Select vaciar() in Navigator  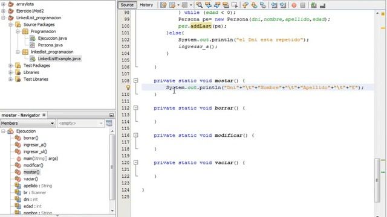(31, 179)
